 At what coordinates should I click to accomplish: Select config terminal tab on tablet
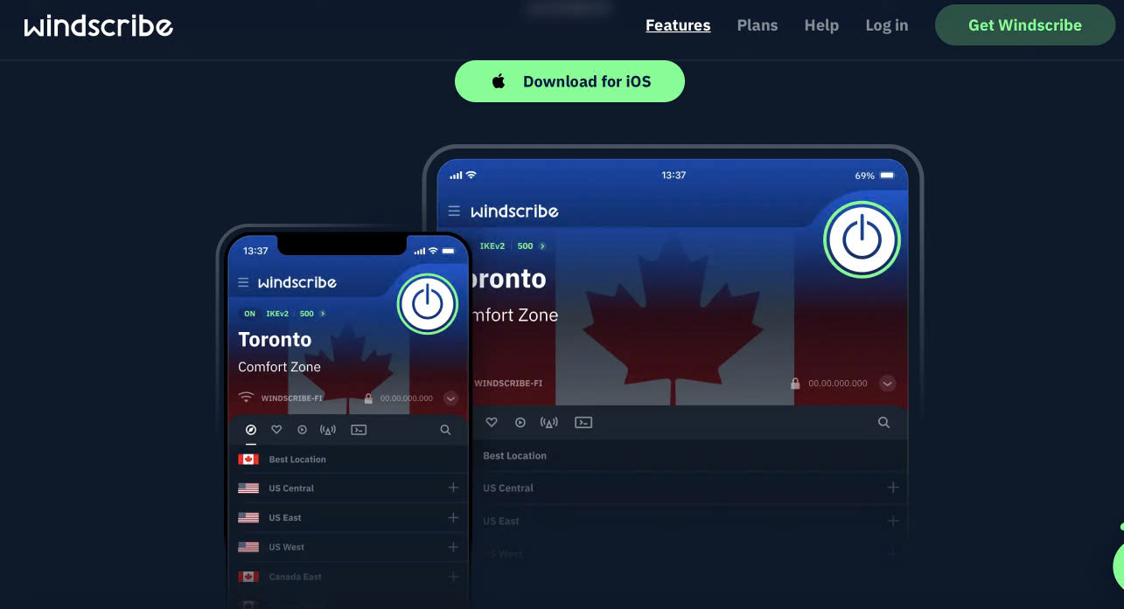coord(583,423)
